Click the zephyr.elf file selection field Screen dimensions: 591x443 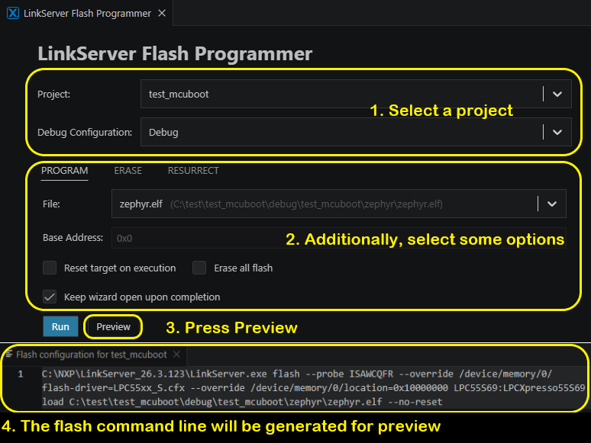click(x=338, y=204)
